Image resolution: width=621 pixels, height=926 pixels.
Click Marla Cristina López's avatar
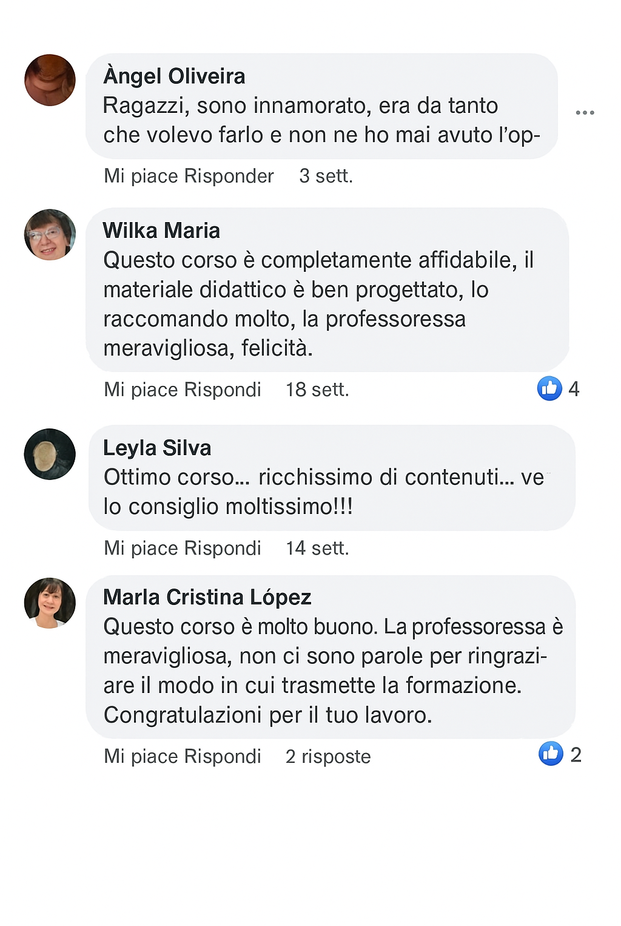(x=50, y=603)
